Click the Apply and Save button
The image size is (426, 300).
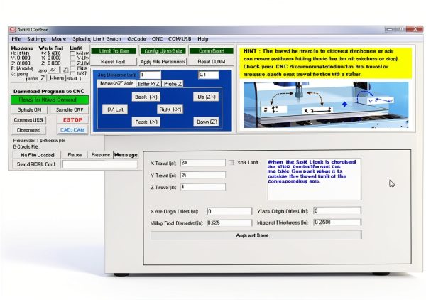click(256, 235)
